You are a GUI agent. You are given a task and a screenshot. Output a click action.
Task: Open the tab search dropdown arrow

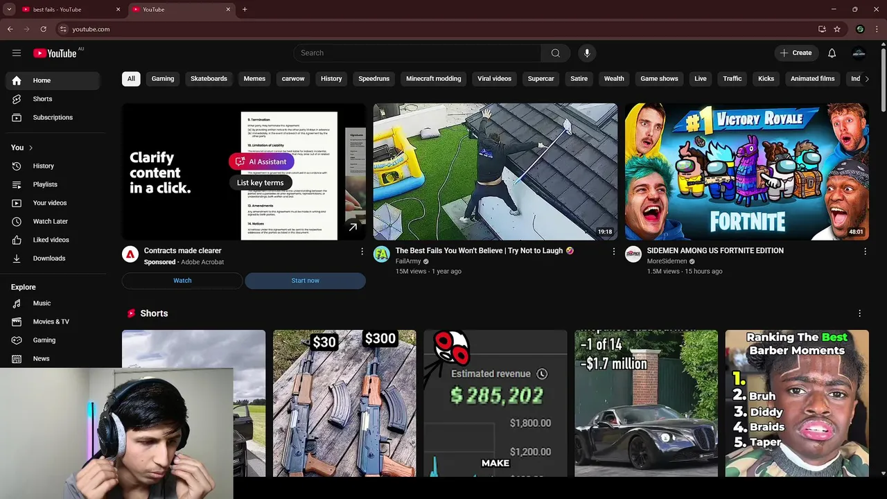(x=9, y=9)
